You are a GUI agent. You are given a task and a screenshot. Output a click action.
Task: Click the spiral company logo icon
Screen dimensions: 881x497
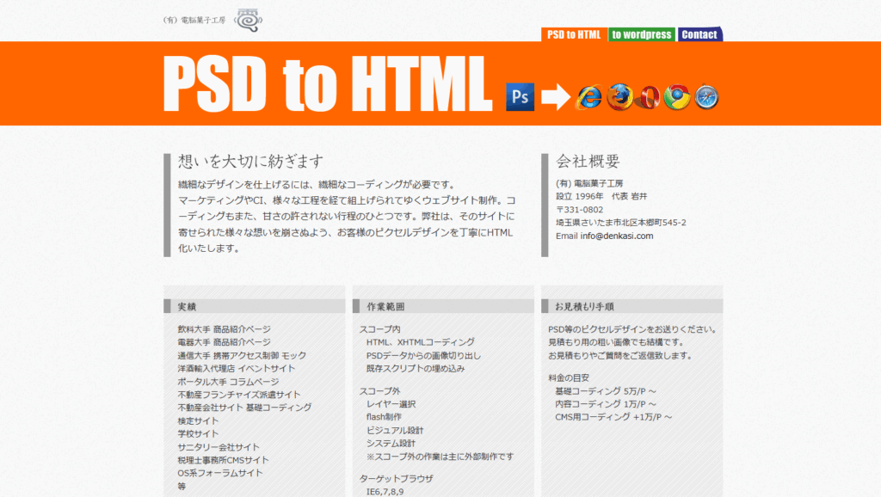pos(248,21)
